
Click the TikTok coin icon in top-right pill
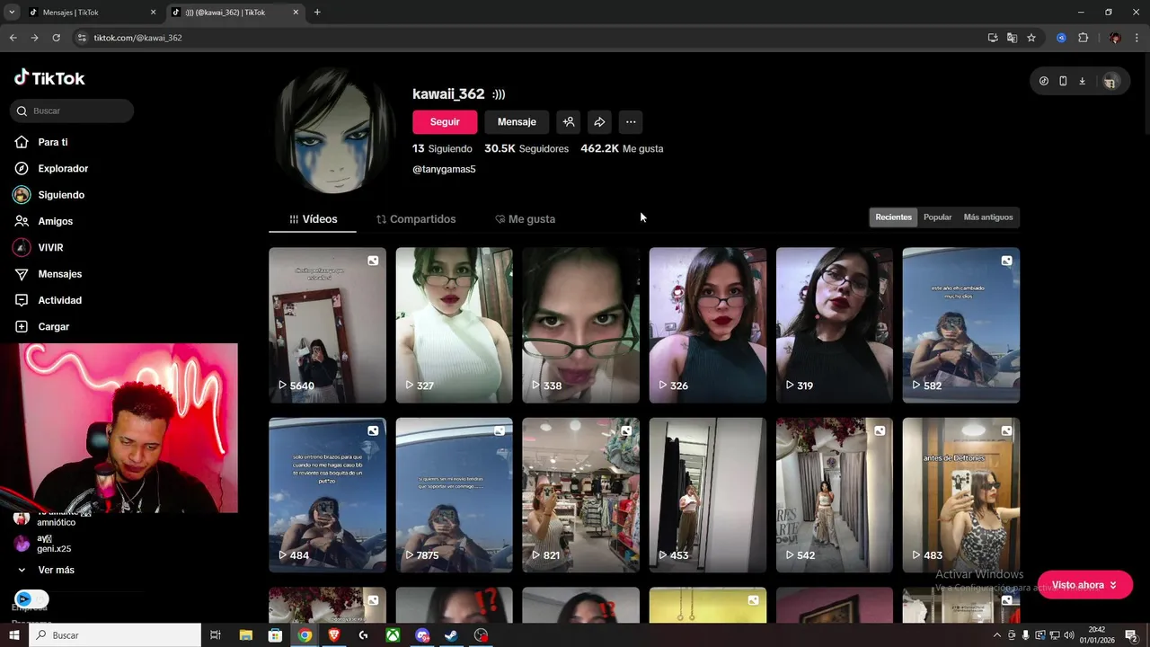click(1044, 81)
